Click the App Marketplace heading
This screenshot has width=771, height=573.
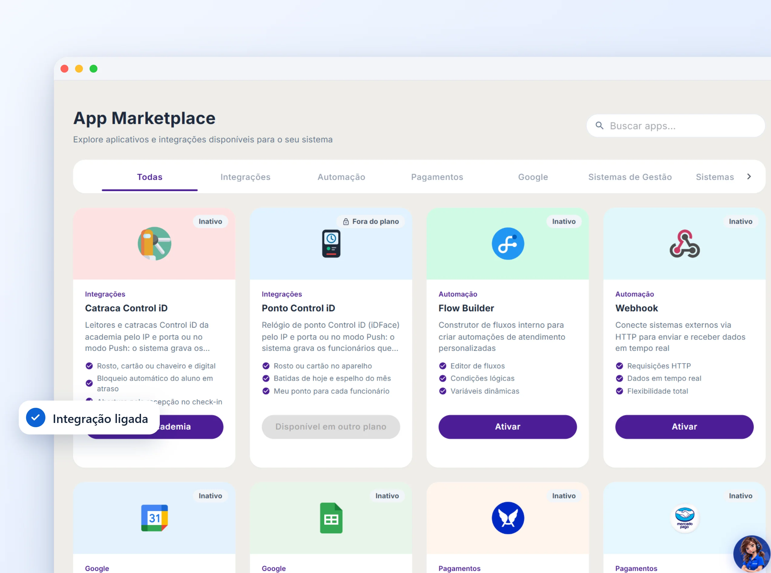point(144,118)
